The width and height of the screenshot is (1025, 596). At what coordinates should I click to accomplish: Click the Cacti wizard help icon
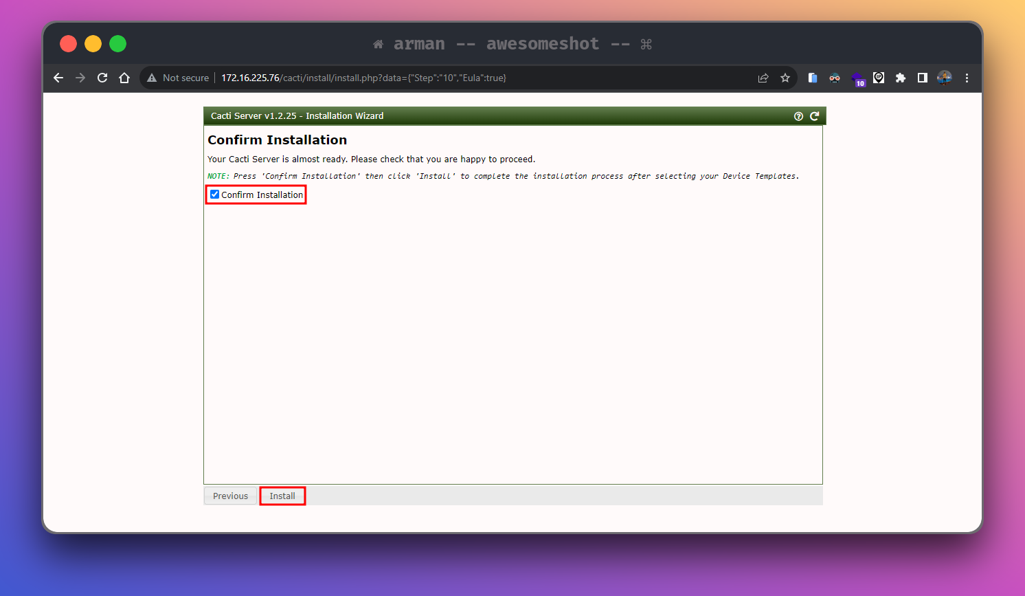pos(798,116)
